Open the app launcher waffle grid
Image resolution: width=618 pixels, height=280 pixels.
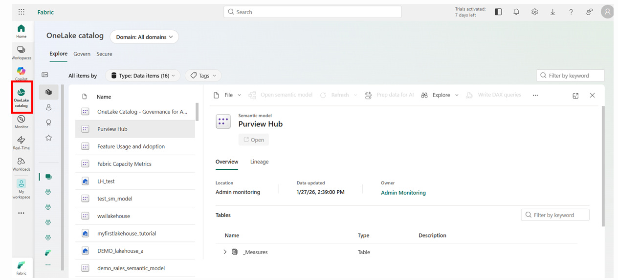pos(22,12)
